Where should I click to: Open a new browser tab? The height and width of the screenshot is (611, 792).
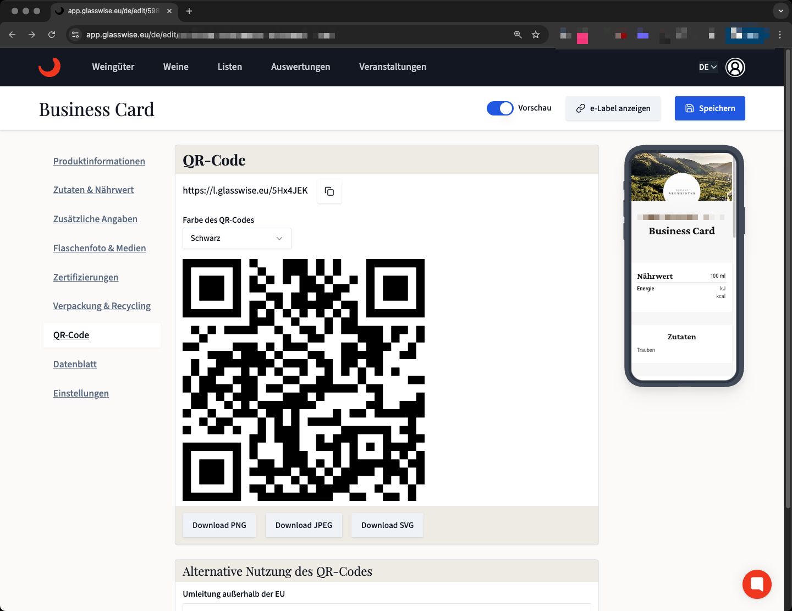coord(189,11)
